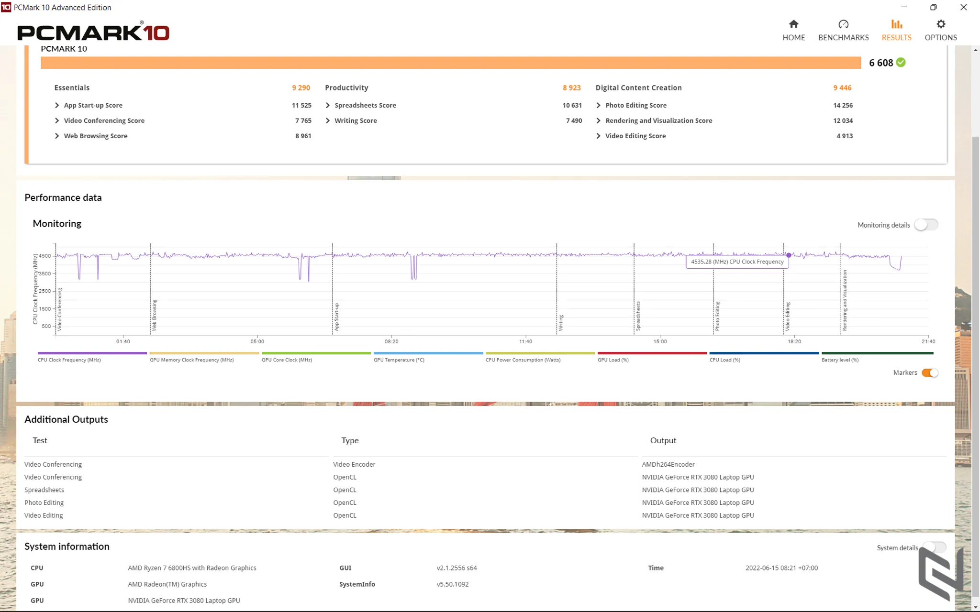Click the Spreadsheets marker in the chart
The width and height of the screenshot is (980, 612).
click(638, 316)
